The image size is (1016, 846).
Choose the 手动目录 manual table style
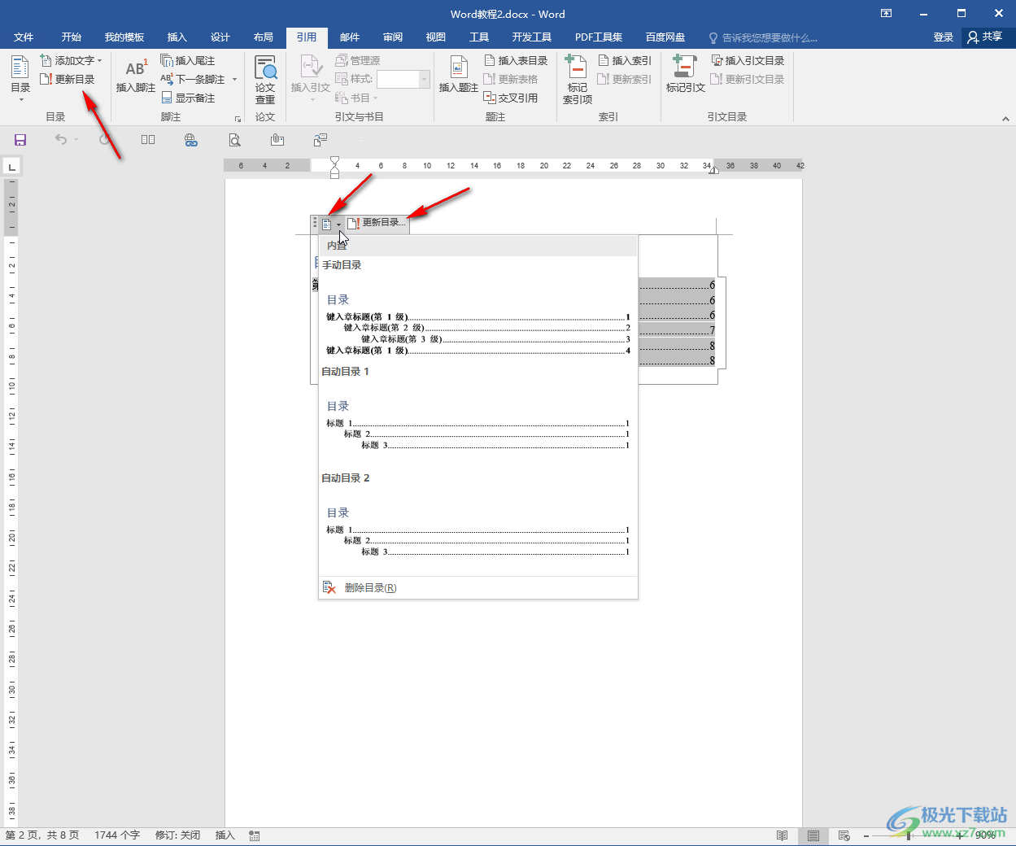click(x=477, y=309)
